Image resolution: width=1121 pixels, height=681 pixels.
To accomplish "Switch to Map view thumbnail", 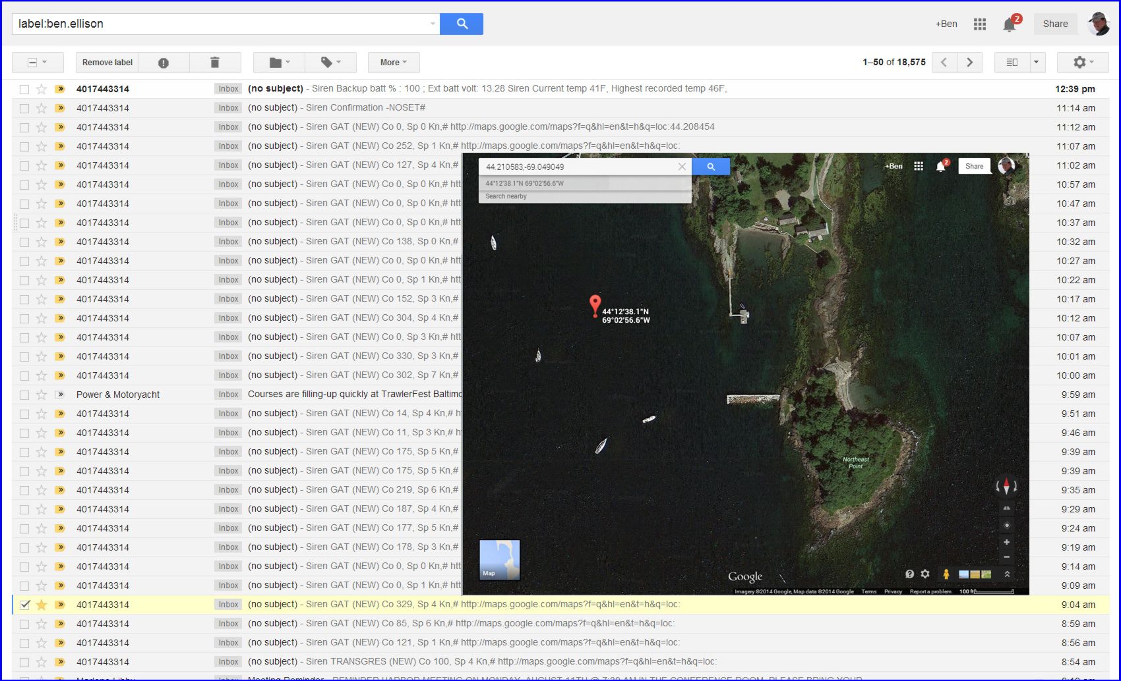I will click(500, 560).
